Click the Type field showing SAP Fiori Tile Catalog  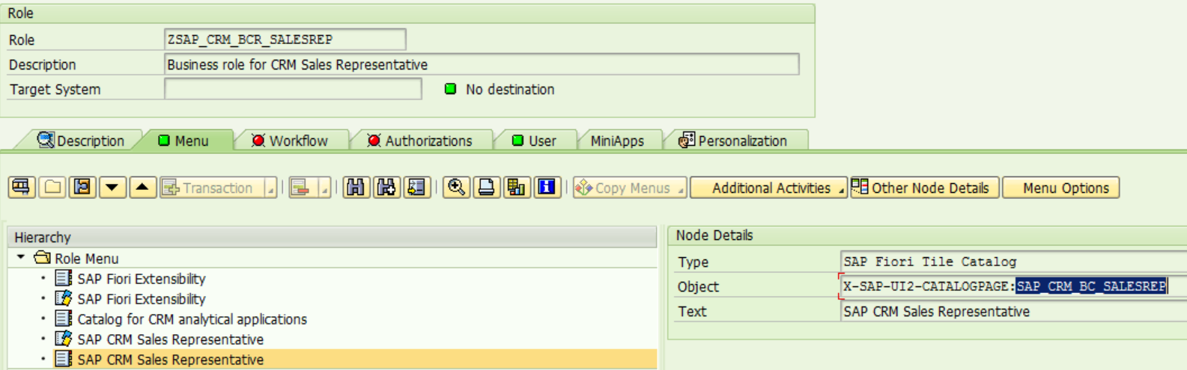tap(1014, 262)
